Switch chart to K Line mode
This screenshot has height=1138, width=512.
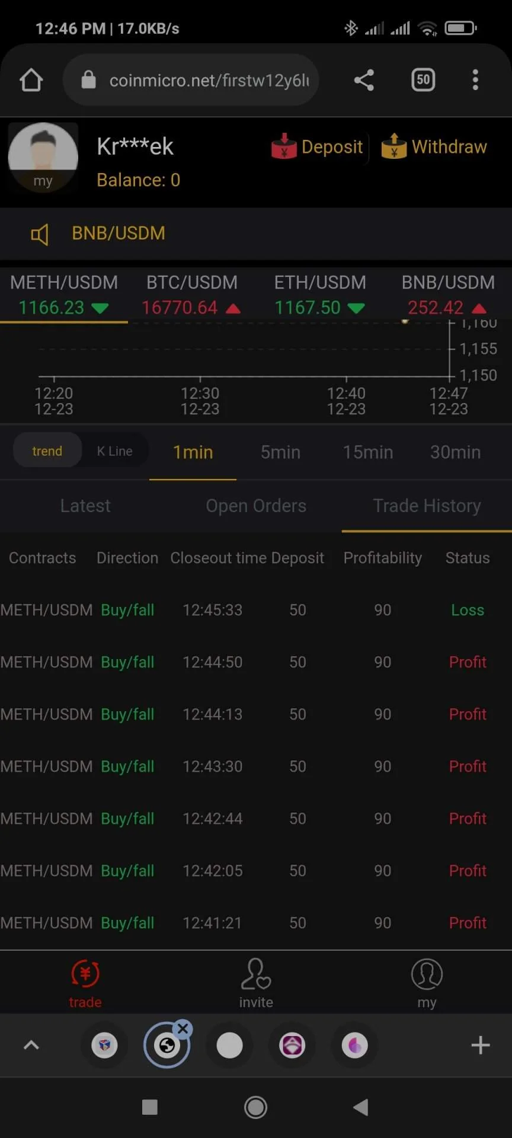click(x=115, y=451)
